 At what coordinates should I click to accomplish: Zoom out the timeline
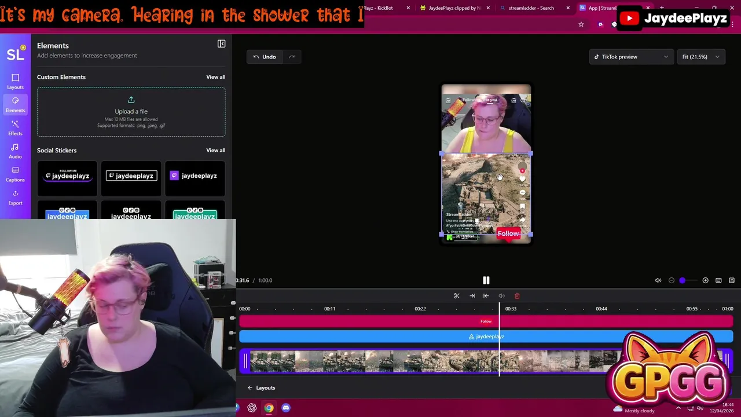point(672,280)
